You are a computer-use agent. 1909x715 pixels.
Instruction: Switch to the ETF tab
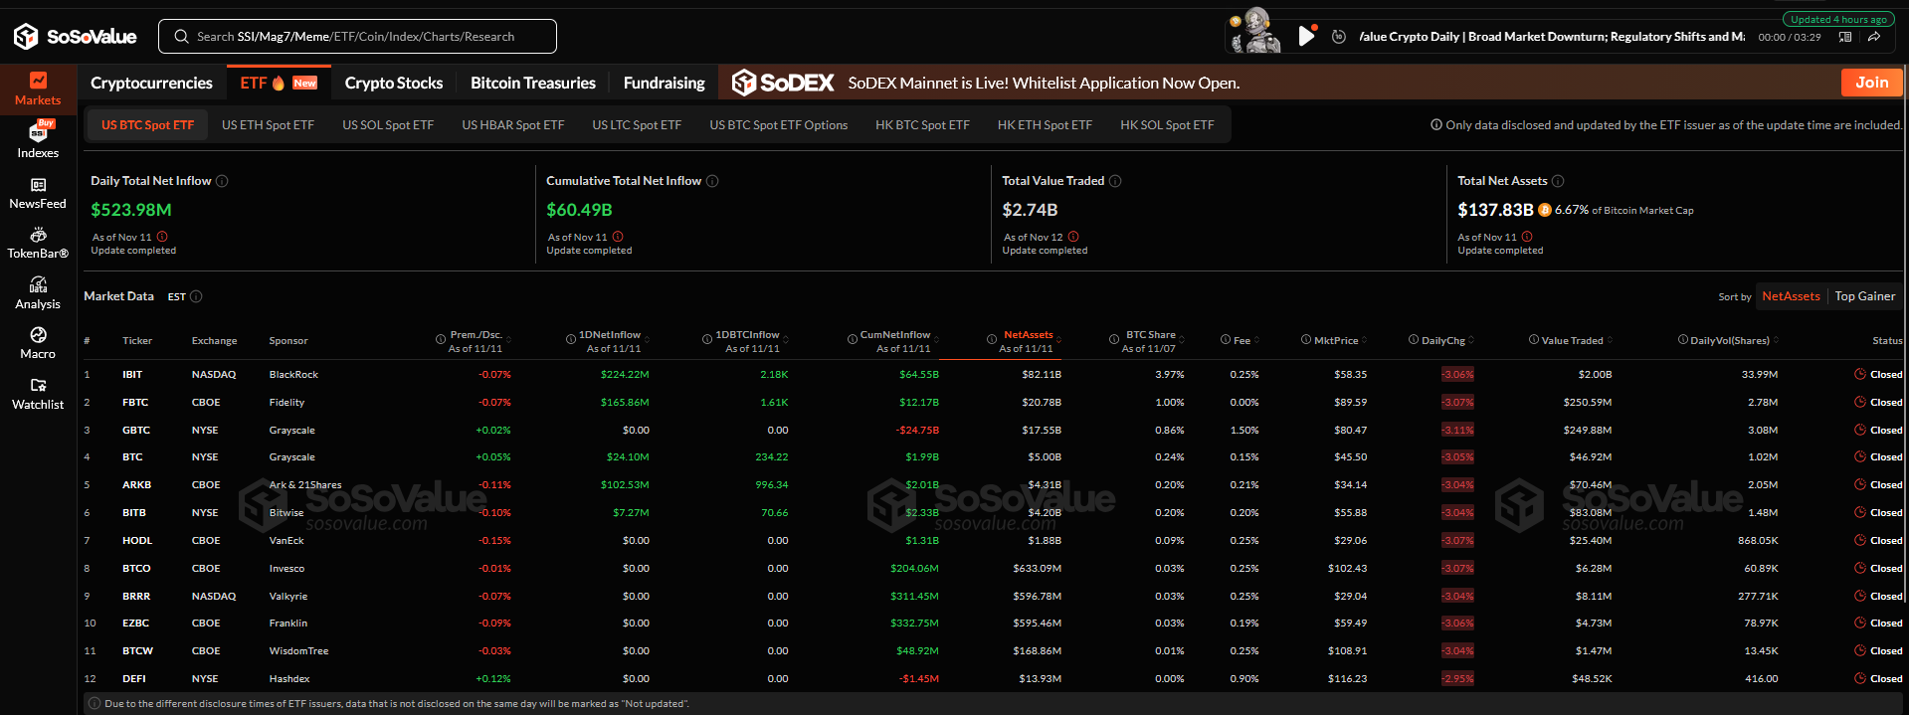pyautogui.click(x=279, y=83)
